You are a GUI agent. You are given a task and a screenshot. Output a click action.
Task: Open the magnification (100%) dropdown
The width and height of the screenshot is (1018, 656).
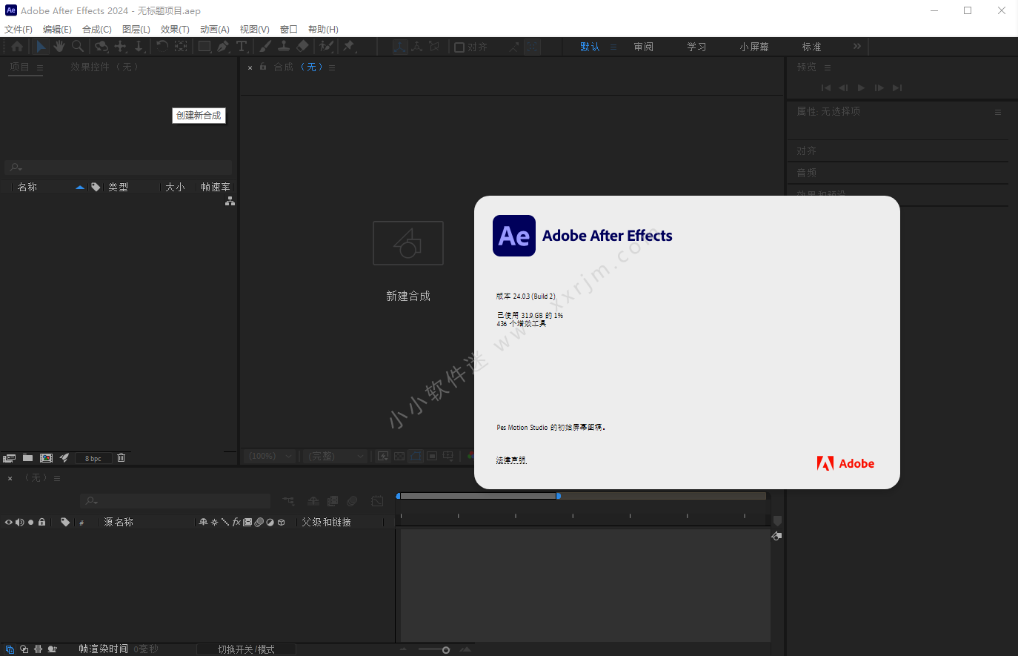click(270, 456)
